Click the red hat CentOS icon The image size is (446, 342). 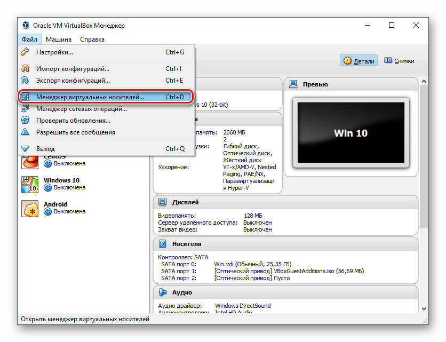pyautogui.click(x=30, y=163)
